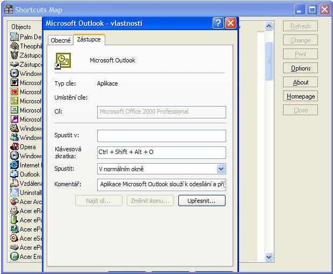This screenshot has height=274, width=333.
Task: Click the Cíl target field
Action: 162,112
